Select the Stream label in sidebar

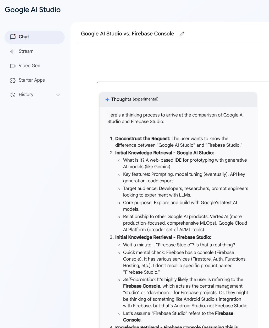pyautogui.click(x=26, y=51)
